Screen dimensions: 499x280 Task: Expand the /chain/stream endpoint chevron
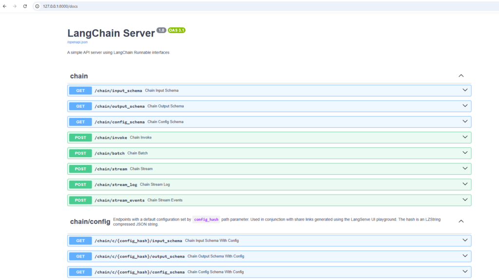465,169
